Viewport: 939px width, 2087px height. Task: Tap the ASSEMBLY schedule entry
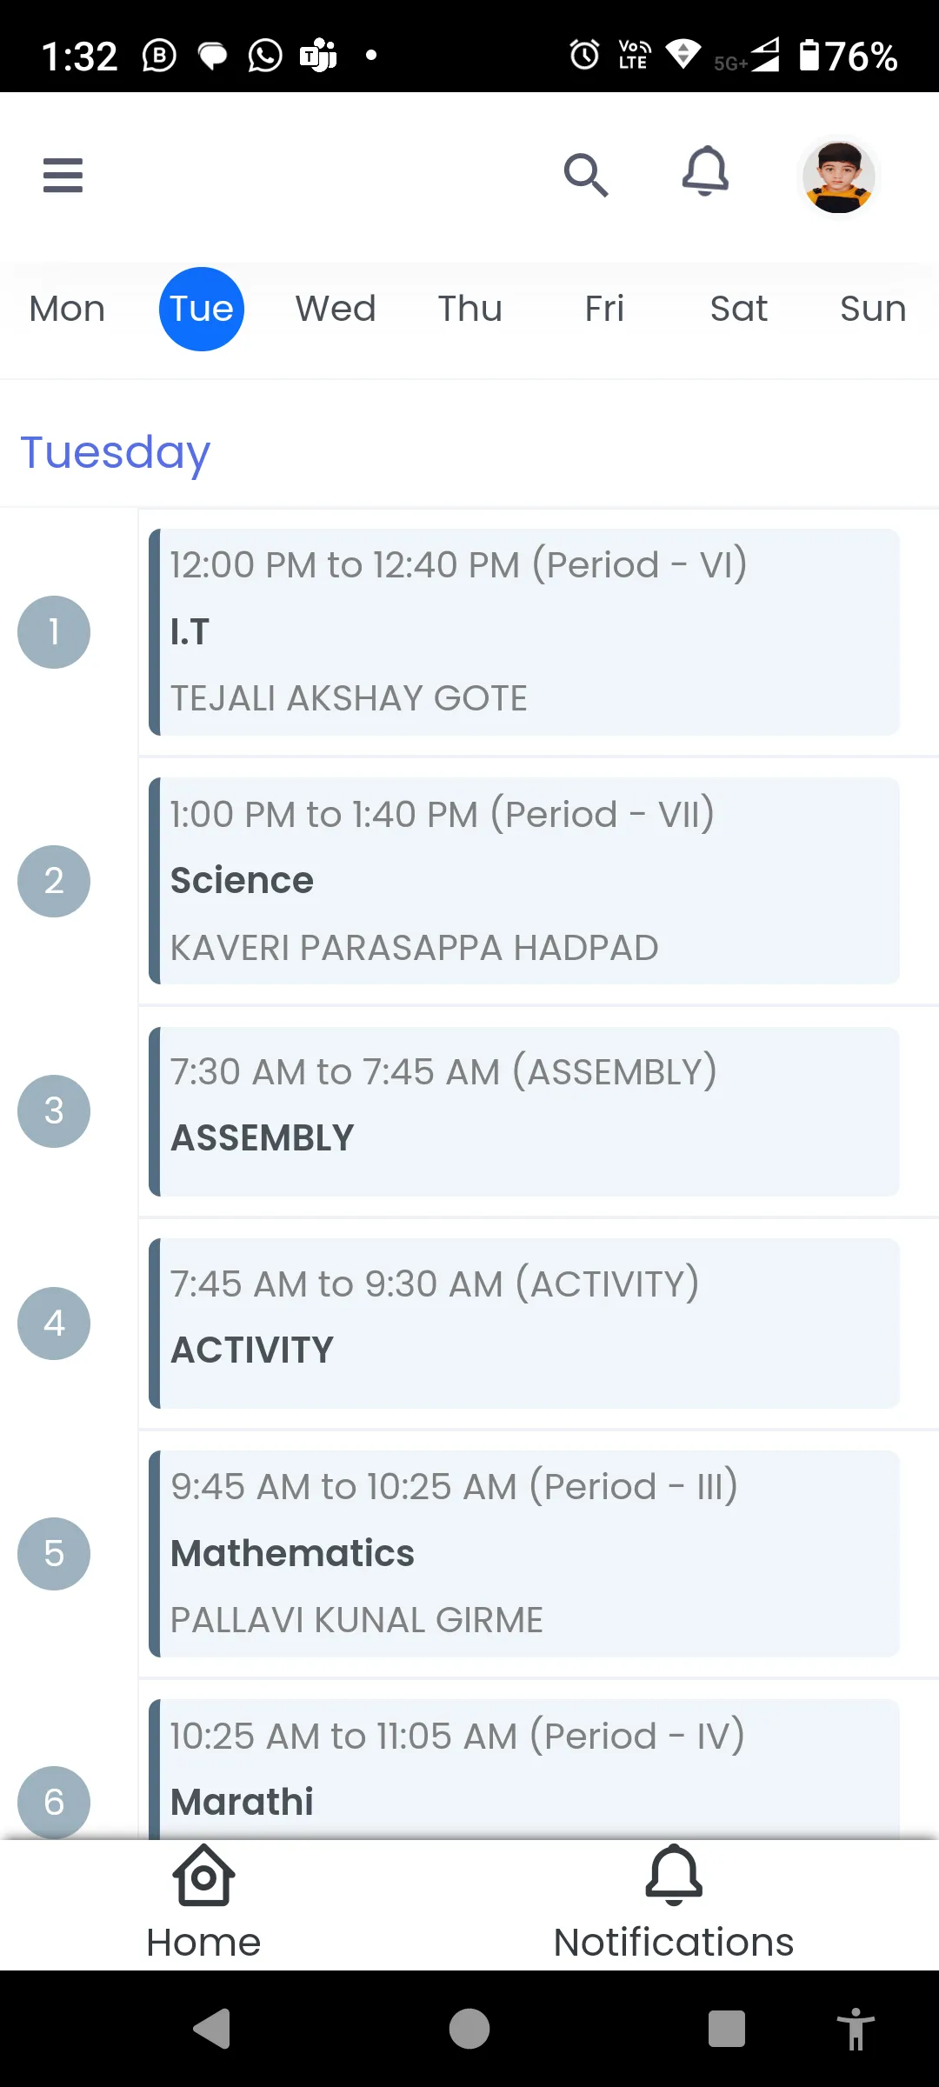coord(524,1111)
